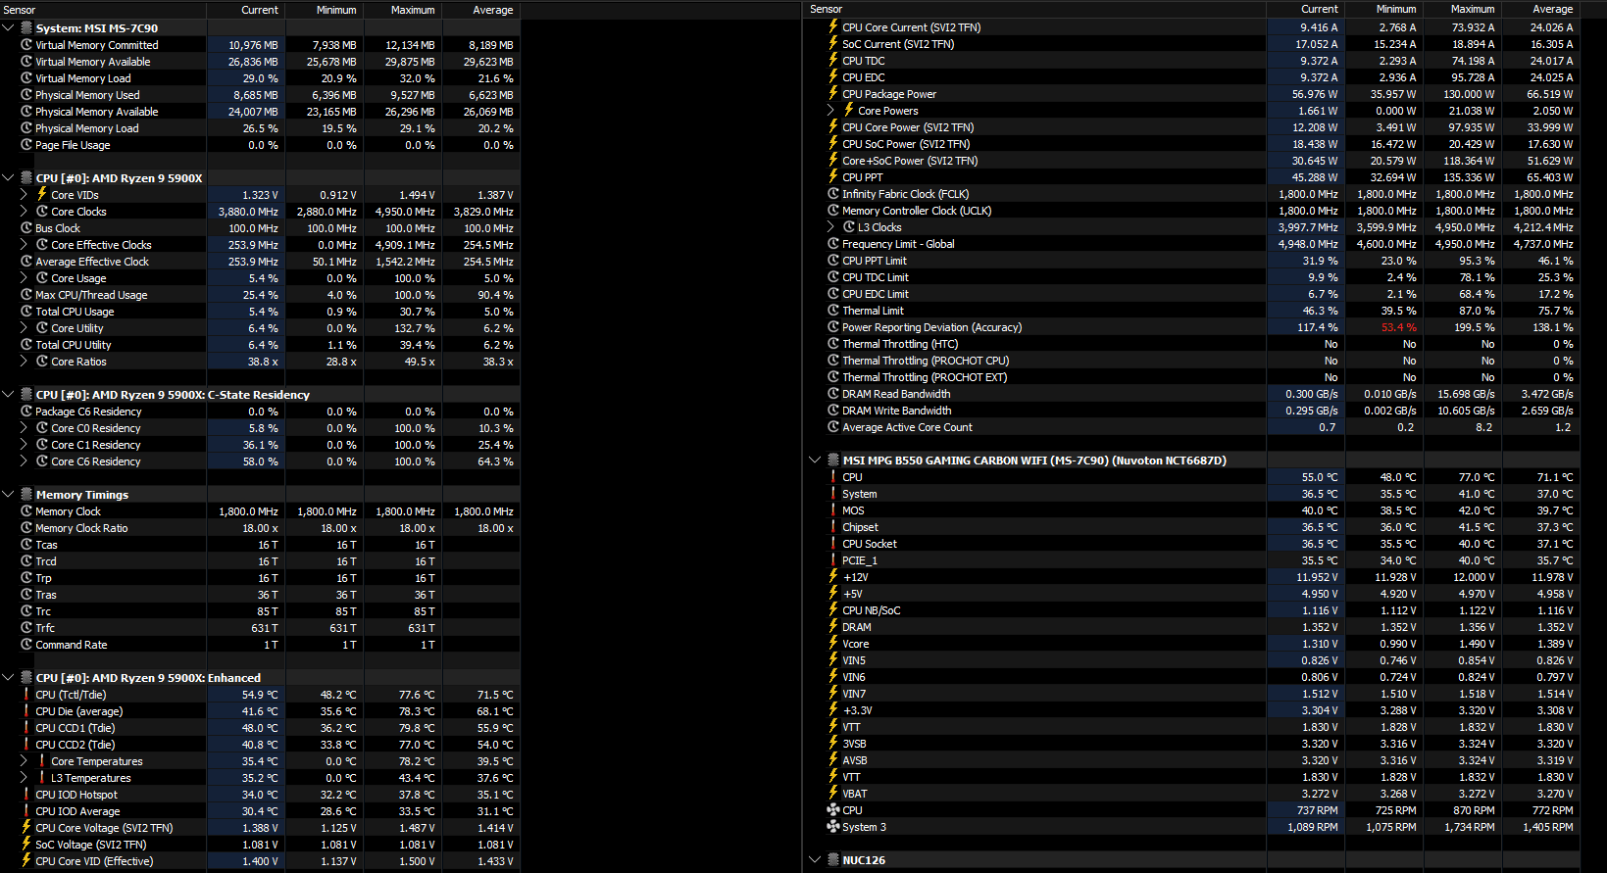
Task: Click the clock icon beside Command Rate
Action: pyautogui.click(x=26, y=645)
